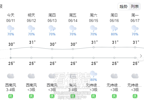Click the 优 air quality badge for 周一
Image resolution: width=144 pixels, height=104 pixels.
click(x=135, y=96)
